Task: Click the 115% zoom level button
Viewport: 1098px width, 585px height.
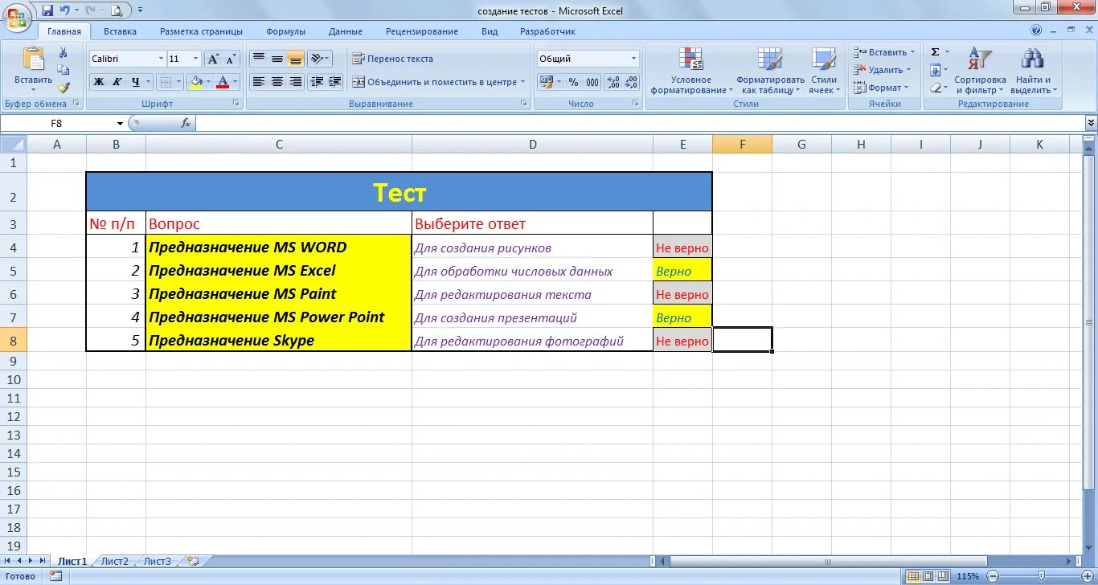Action: [968, 576]
